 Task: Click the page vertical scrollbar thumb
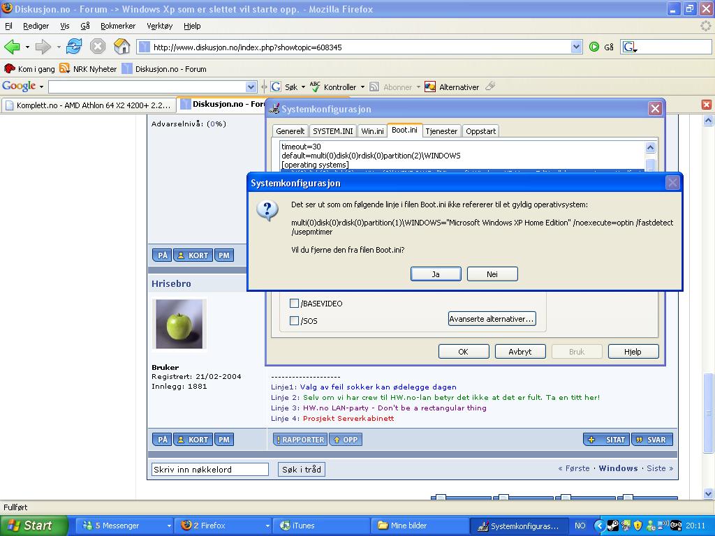coord(708,412)
